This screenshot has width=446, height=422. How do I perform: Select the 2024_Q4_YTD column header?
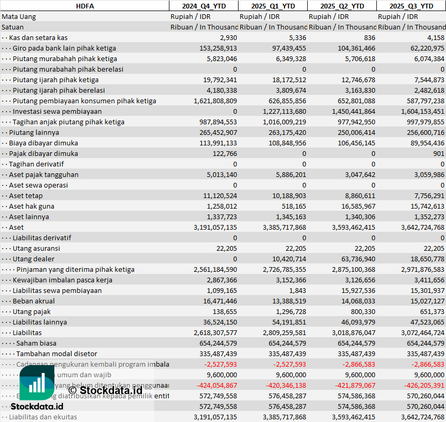203,6
